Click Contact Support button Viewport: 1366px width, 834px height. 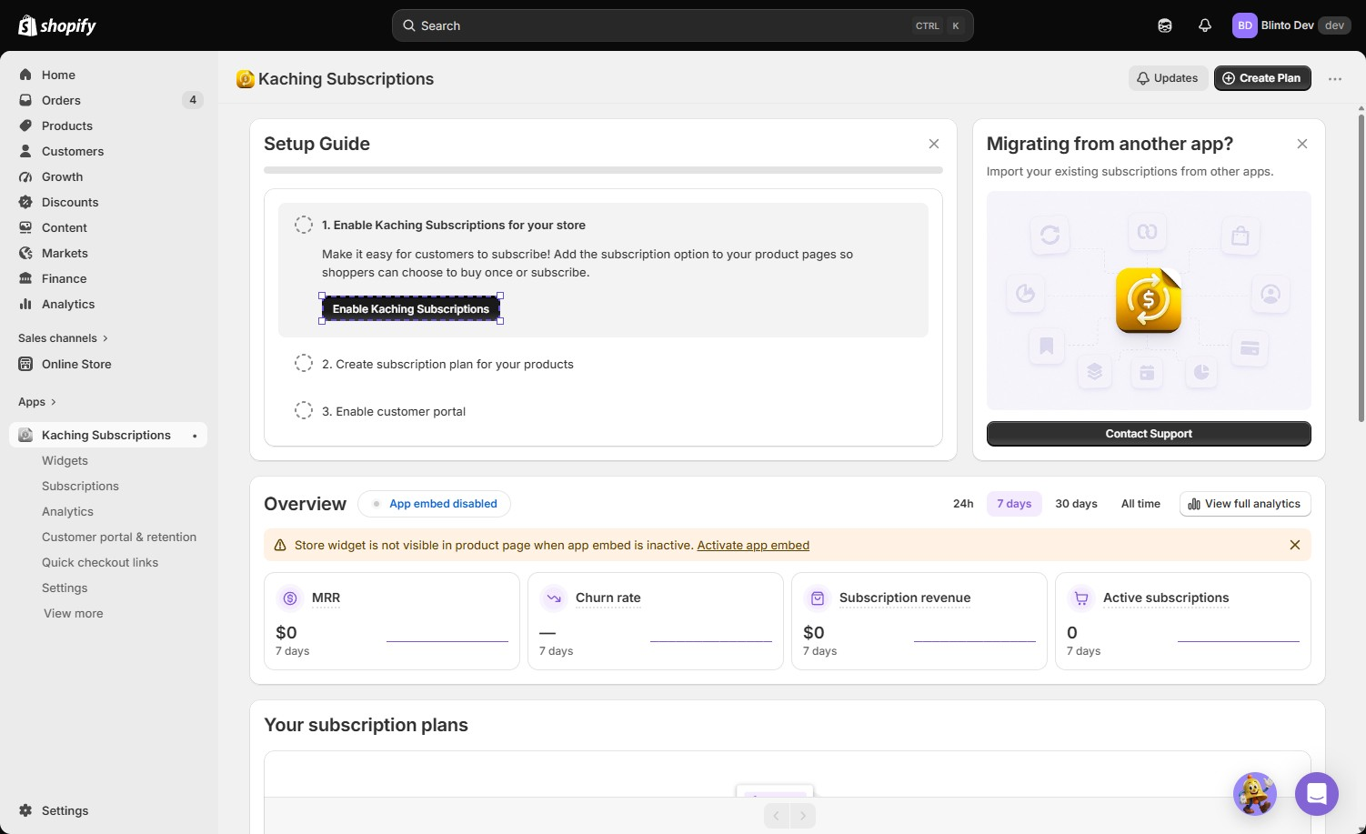1149,434
